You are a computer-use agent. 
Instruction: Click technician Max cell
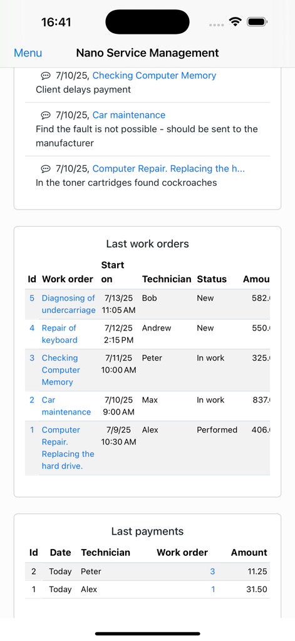150,400
